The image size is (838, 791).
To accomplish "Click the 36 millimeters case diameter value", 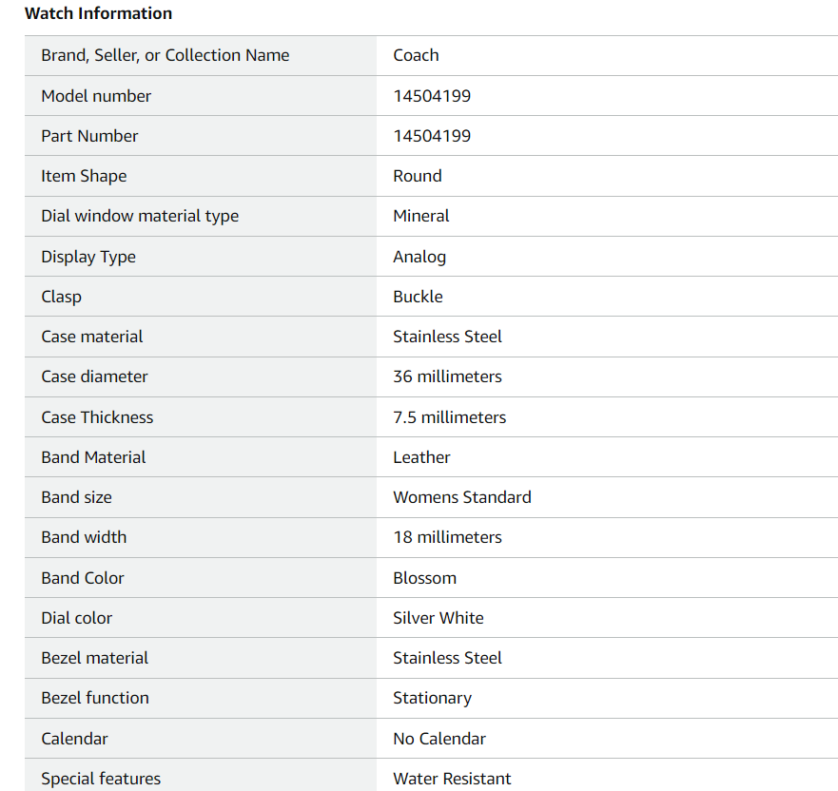I will (x=447, y=376).
